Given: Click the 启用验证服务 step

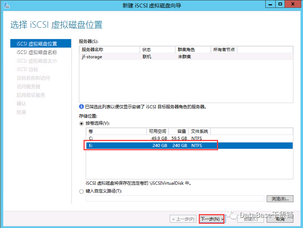Looking at the screenshot, I should click(x=31, y=95).
